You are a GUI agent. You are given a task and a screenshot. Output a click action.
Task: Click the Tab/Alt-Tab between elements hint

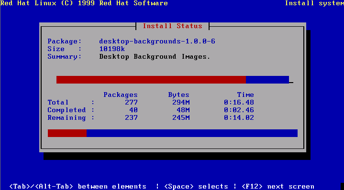pyautogui.click(x=78, y=186)
